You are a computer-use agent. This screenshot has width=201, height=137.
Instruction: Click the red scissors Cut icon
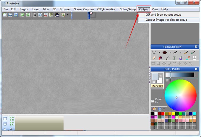(46, 15)
